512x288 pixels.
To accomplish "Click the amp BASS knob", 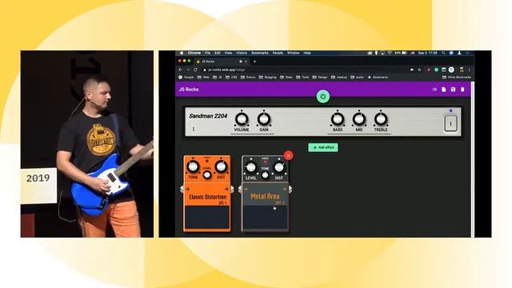I will (338, 119).
